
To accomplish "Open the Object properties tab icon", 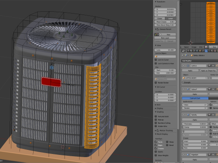I will (x=200, y=51).
